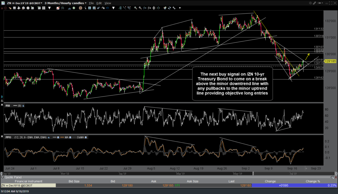Click the zoom out magnifier icon

(x=140, y=8)
